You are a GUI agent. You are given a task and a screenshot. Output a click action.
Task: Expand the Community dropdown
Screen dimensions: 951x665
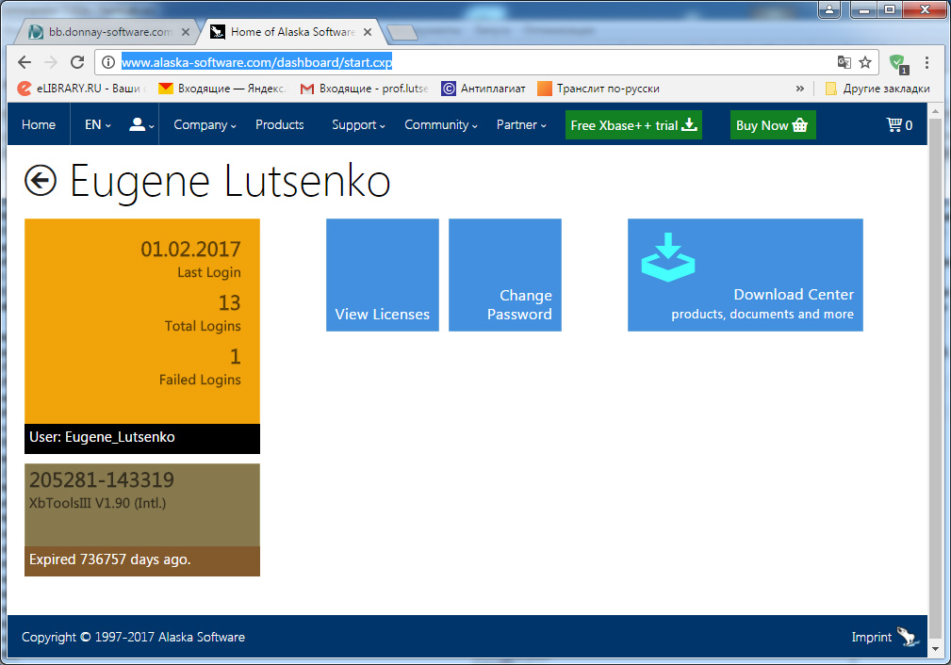click(440, 125)
